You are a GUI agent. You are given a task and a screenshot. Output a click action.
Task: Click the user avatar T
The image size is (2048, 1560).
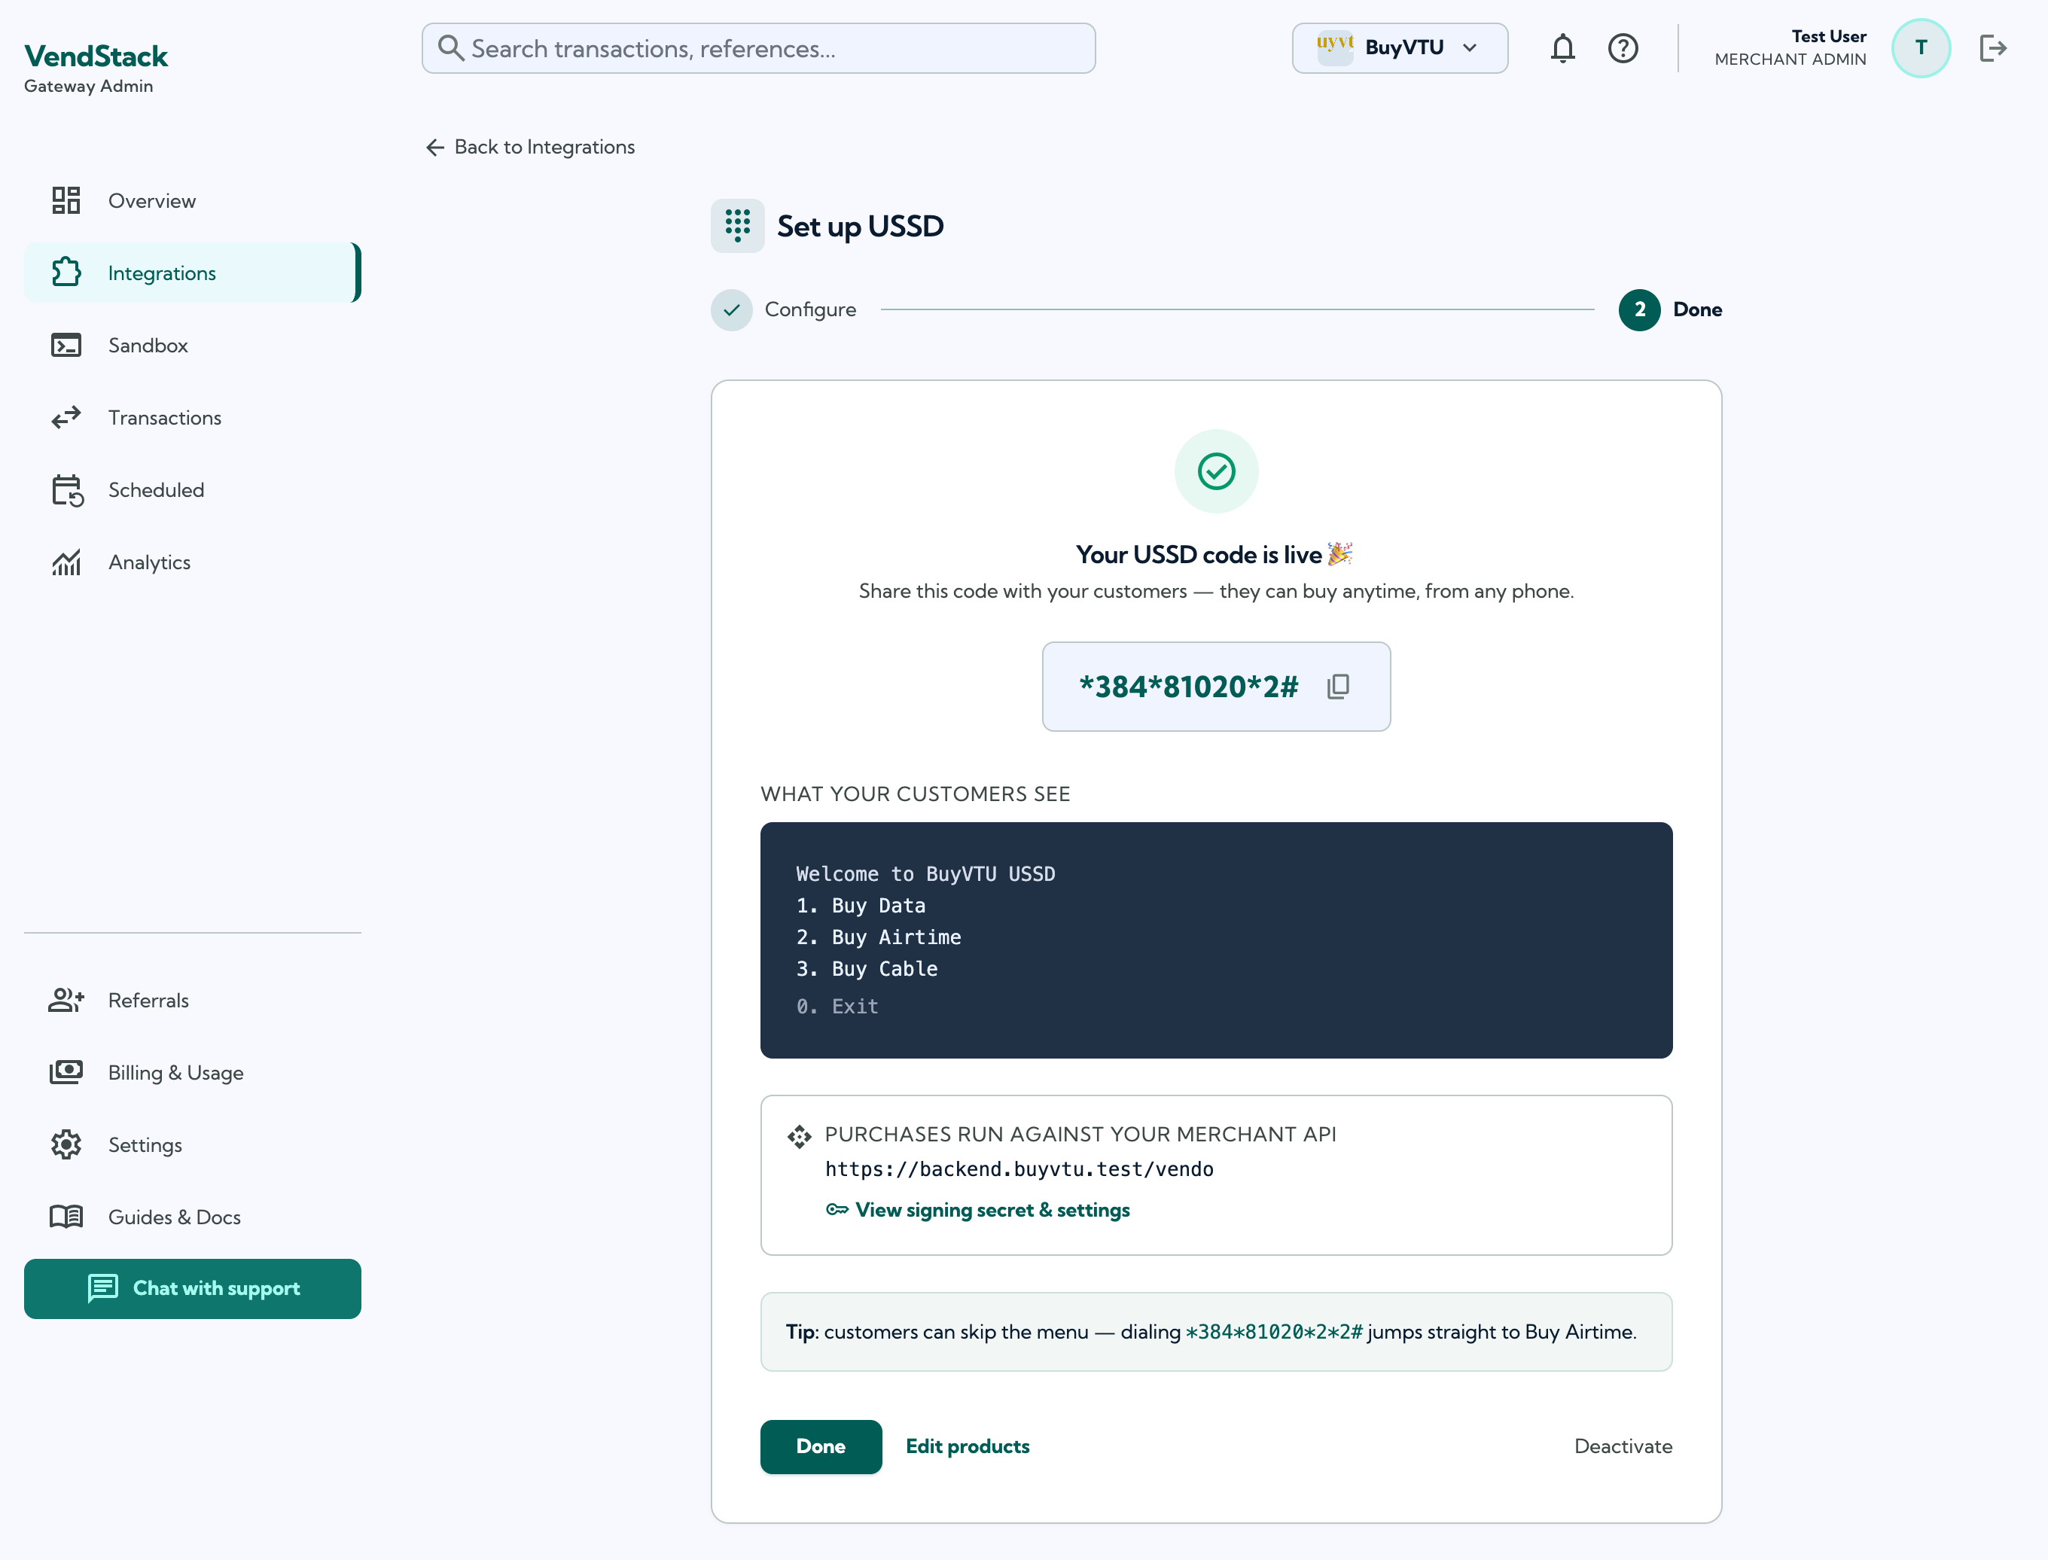[1920, 48]
